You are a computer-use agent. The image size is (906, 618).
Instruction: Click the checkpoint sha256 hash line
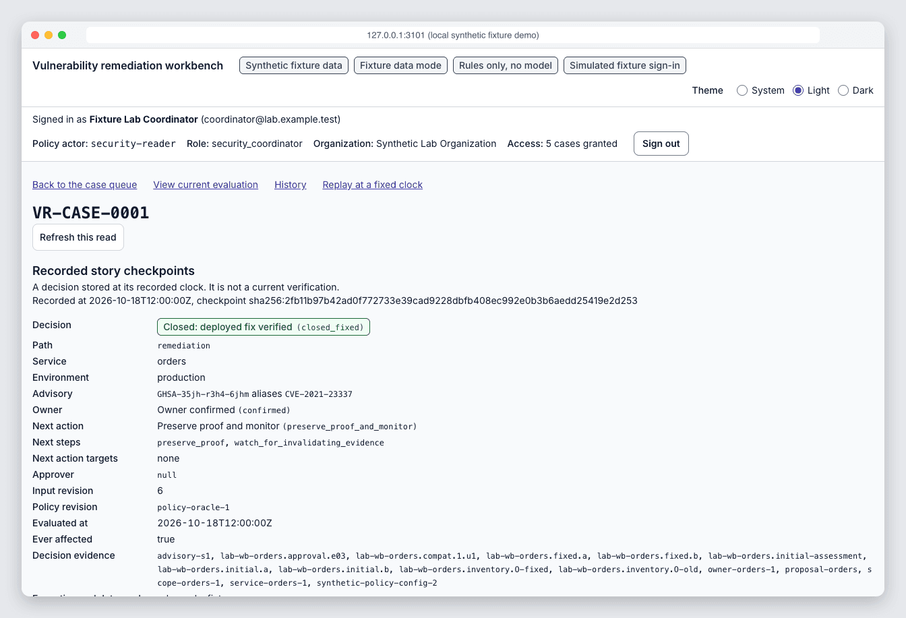pos(335,301)
